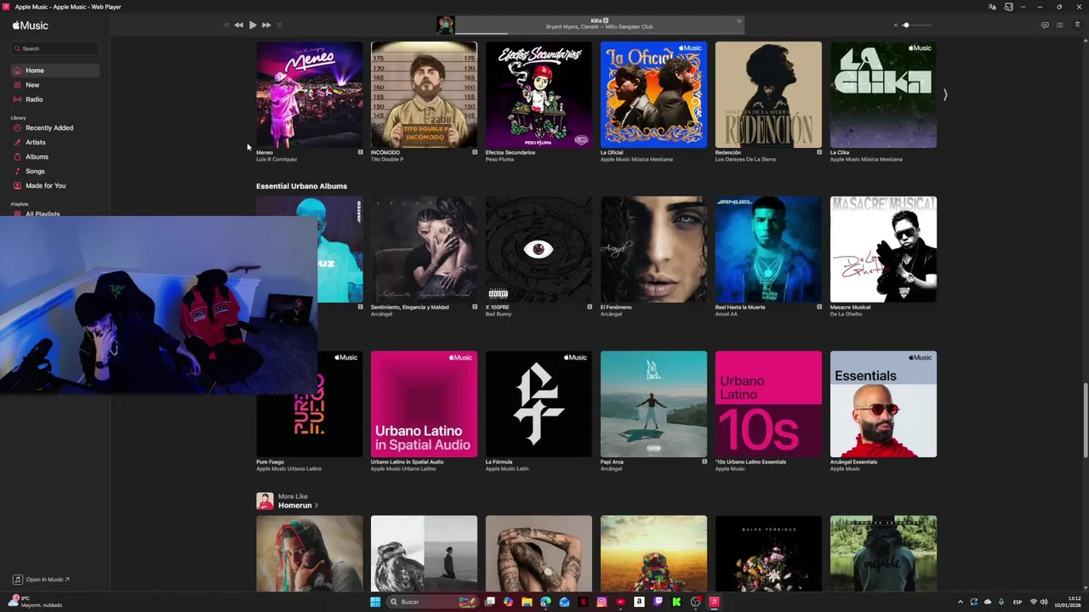Skip to the next track
The height and width of the screenshot is (612, 1089).
click(x=266, y=25)
